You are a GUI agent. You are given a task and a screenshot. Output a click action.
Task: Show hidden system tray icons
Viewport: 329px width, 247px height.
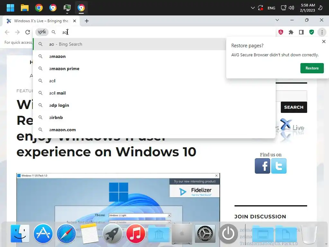[253, 8]
